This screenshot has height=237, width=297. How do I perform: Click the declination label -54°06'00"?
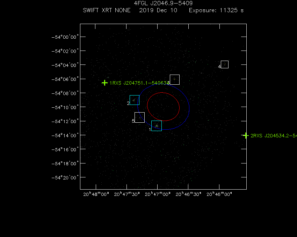pyautogui.click(x=65, y=79)
